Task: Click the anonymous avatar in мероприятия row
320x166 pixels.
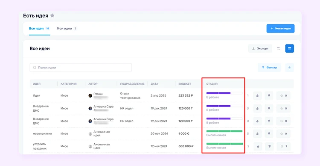Action: 90,133
